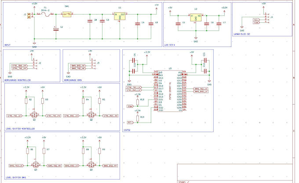Select transistor Q3 symbol
Image resolution: width=299 pixels, height=183 pixels.
(36, 165)
